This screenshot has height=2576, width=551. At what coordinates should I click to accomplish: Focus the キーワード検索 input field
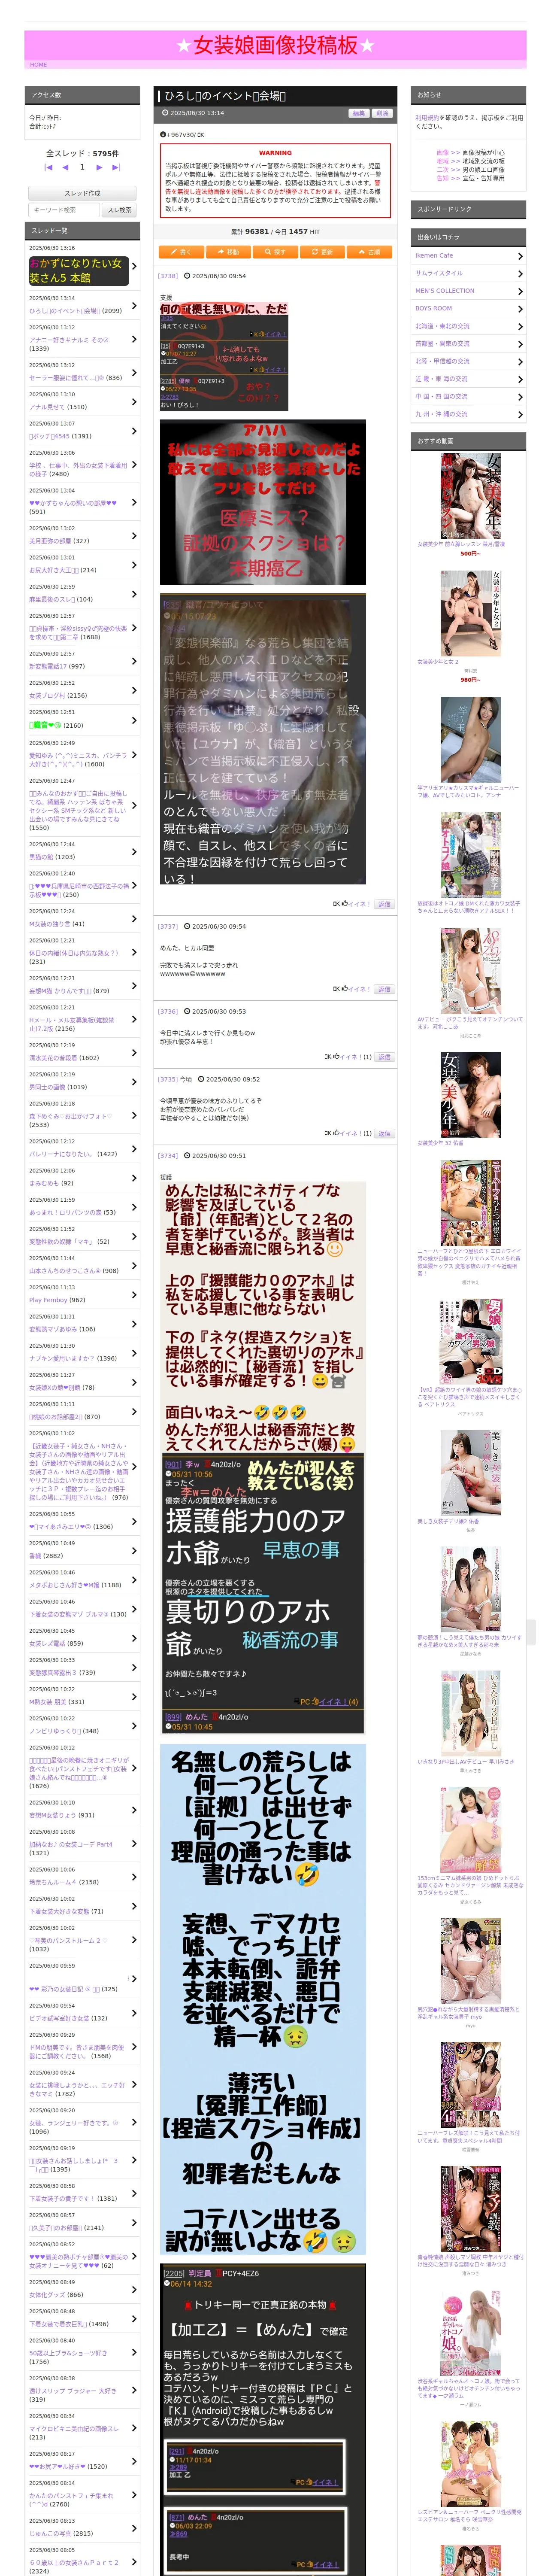coord(65,210)
